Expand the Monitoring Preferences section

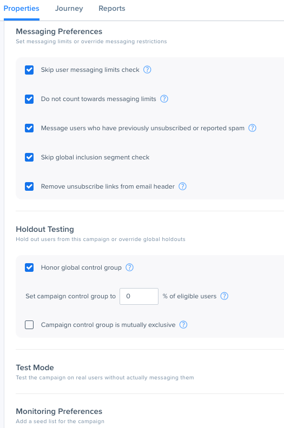pyautogui.click(x=59, y=411)
